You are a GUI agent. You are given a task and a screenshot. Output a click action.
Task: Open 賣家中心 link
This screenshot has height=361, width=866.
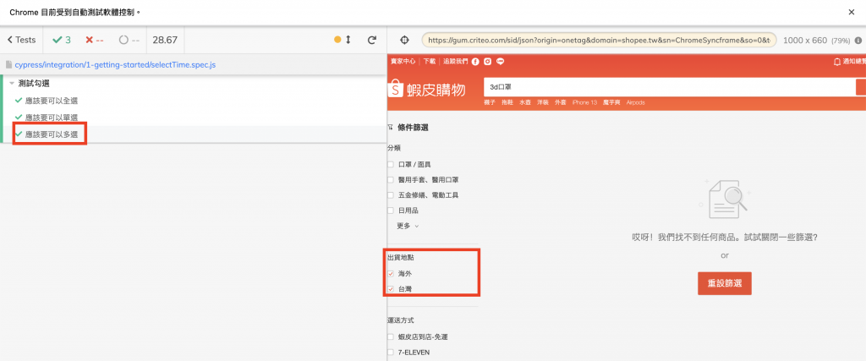tap(403, 61)
